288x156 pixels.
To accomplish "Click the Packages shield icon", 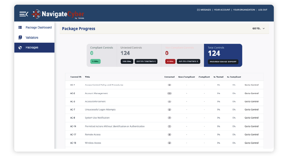I will (x=20, y=48).
